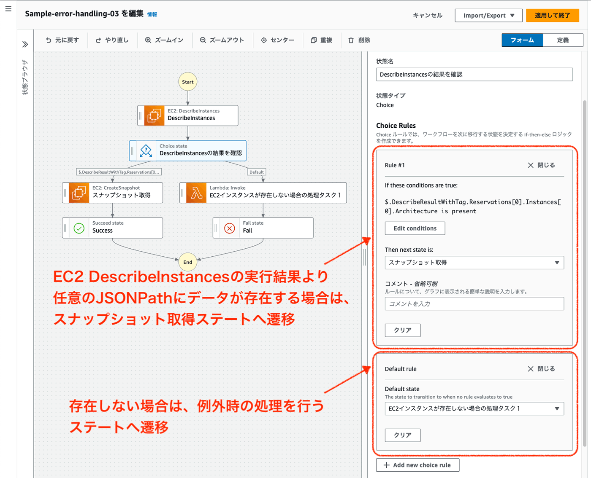
Task: Grab drag handle of Choice state node
Action: click(133, 150)
